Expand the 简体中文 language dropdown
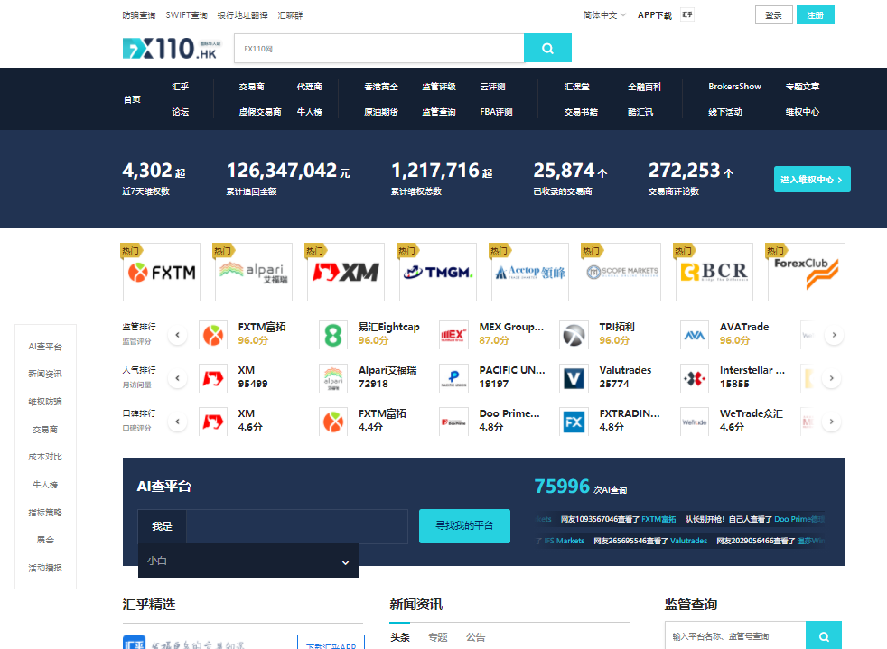The height and width of the screenshot is (649, 887). point(604,15)
